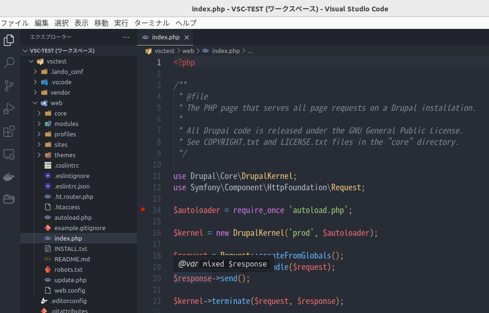Viewport: 489px width, 313px height.
Task: Open the Run and Debug view icon
Action: [x=9, y=108]
